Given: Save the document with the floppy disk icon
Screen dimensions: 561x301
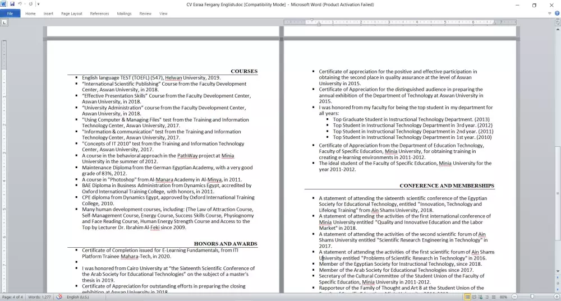Looking at the screenshot, I should click(12, 4).
